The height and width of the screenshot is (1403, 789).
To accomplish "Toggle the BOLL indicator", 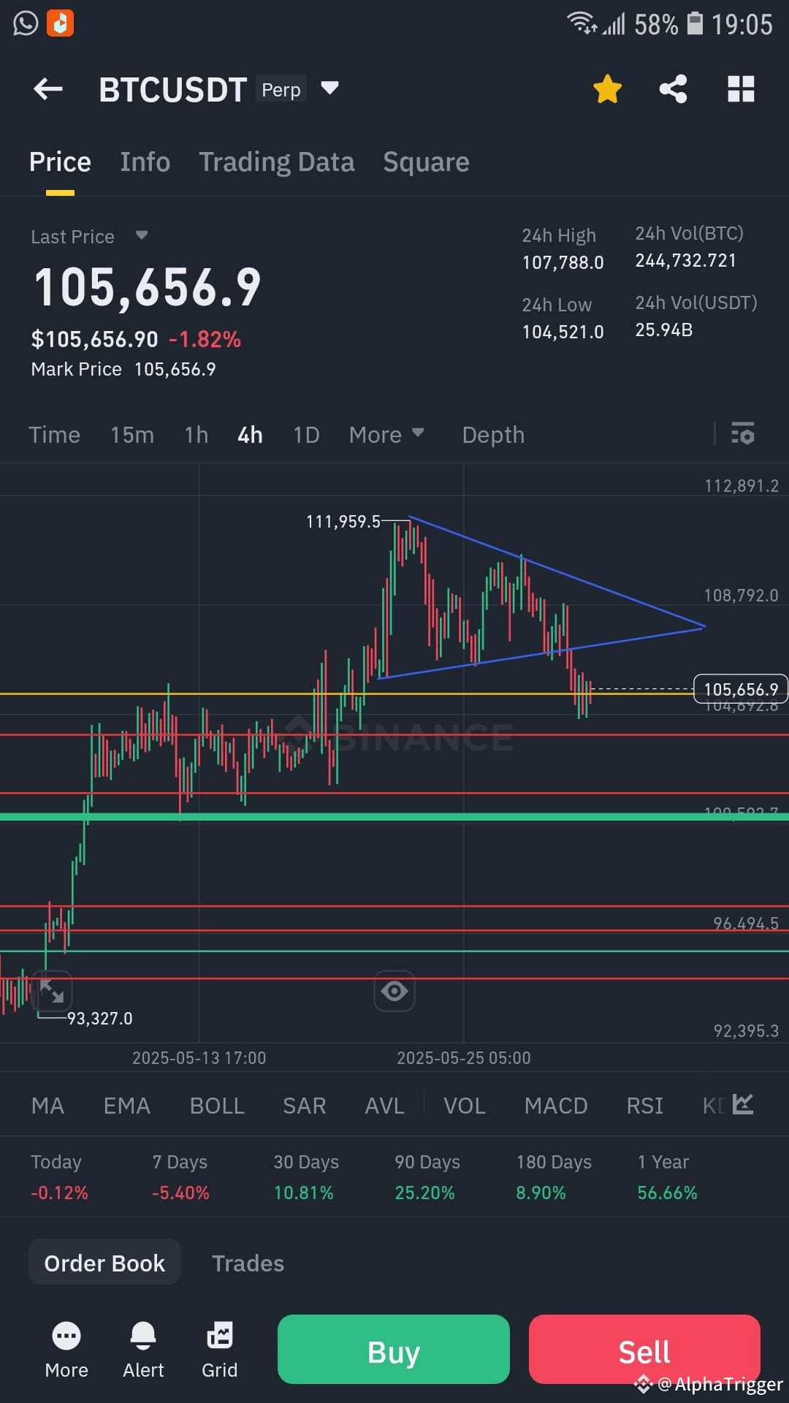I will coord(217,1106).
